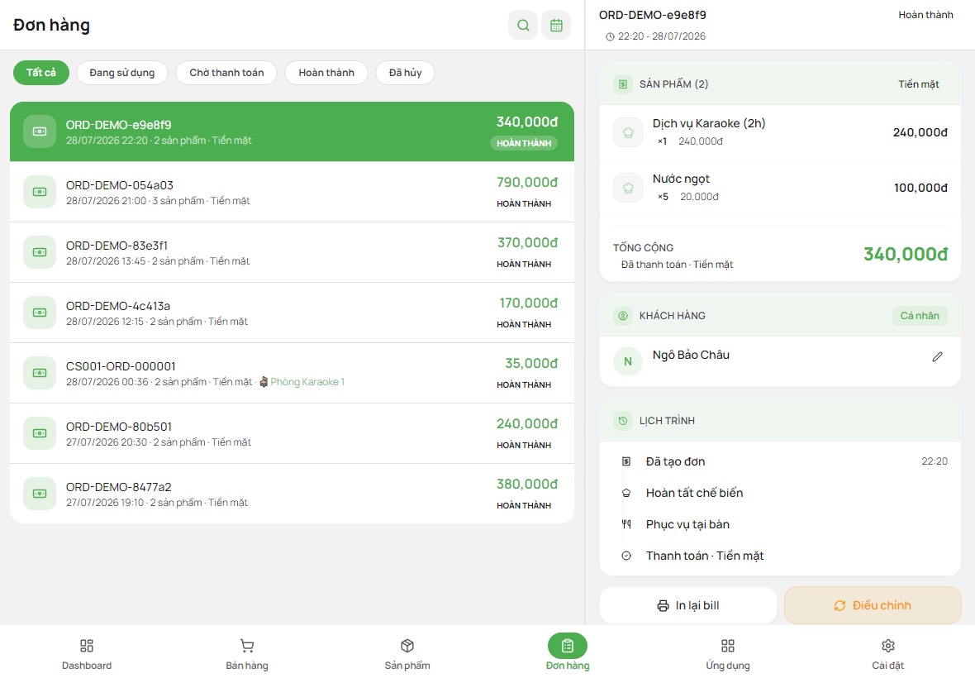Open the order search icon
The image size is (975, 678).
[523, 26]
